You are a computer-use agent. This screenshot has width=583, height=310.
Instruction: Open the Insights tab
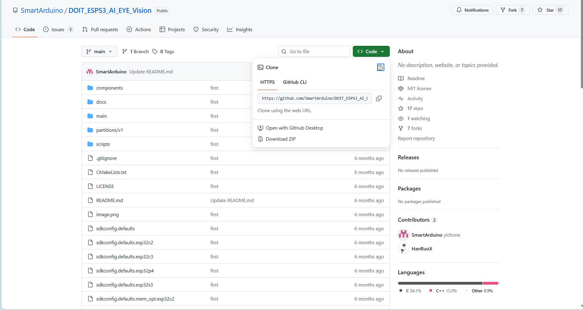(x=240, y=29)
